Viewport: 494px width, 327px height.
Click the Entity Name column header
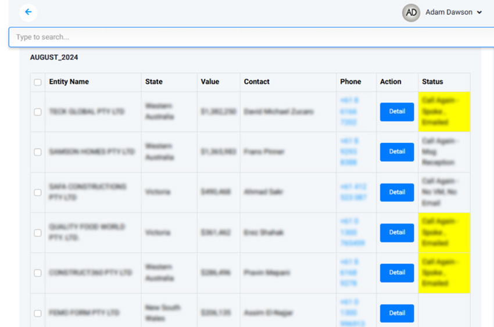69,82
